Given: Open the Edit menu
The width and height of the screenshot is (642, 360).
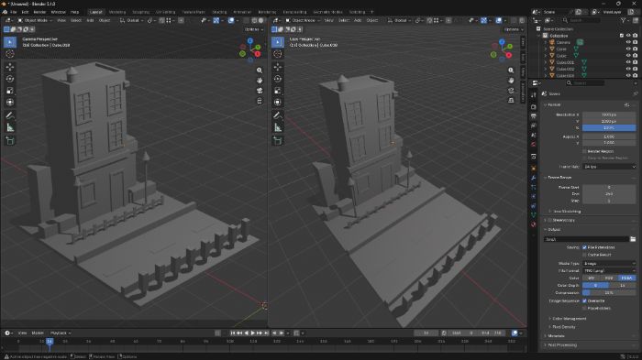Looking at the screenshot, I should 25,12.
